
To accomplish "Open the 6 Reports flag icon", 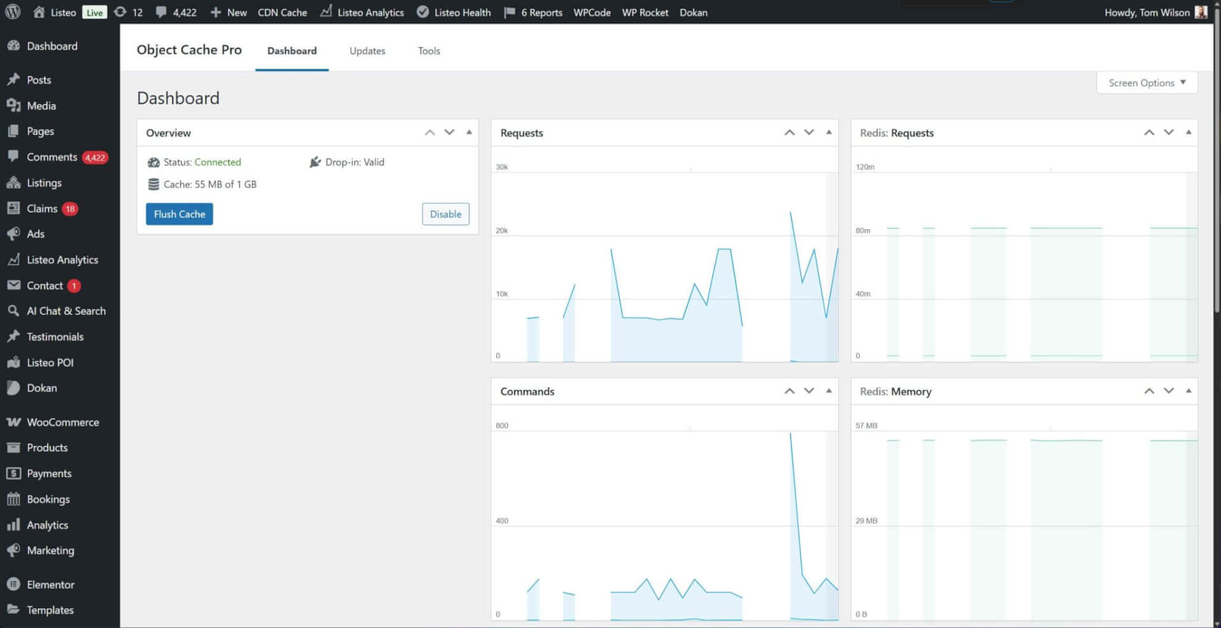I will [509, 12].
